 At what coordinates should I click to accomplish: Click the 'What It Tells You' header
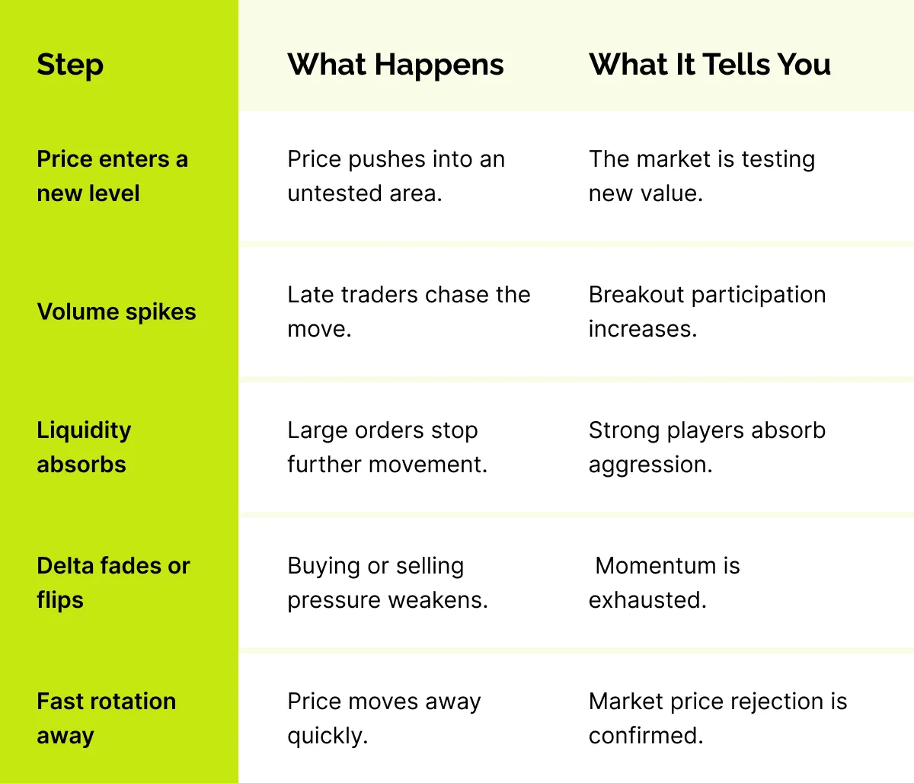[709, 65]
